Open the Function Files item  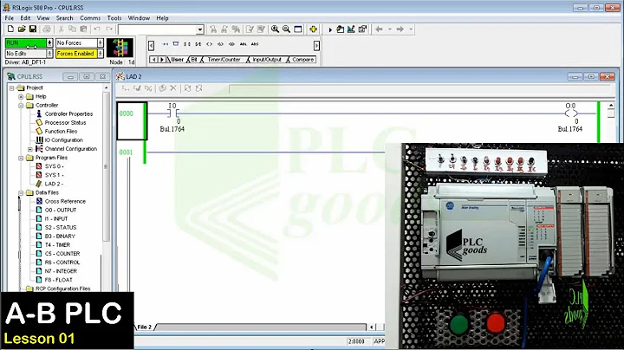[61, 132]
